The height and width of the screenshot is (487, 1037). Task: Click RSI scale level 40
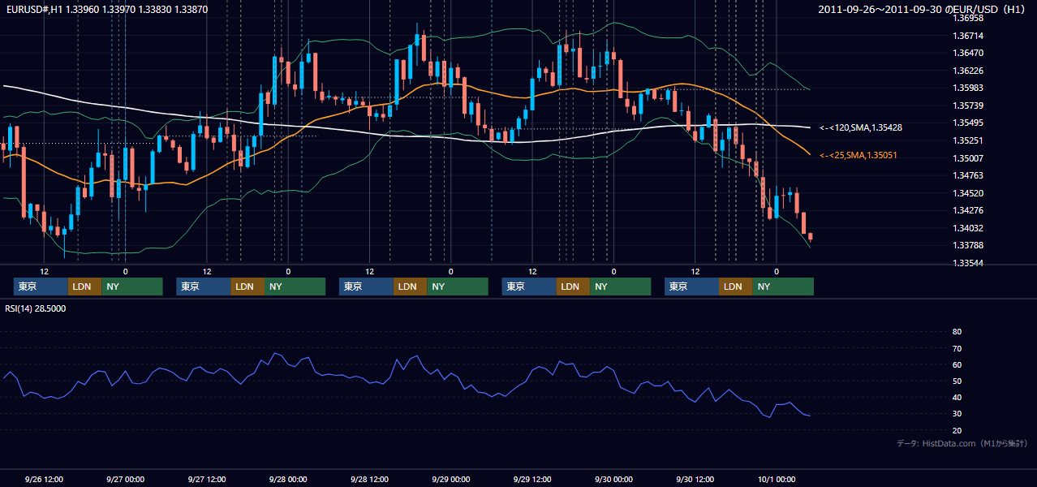(x=957, y=398)
